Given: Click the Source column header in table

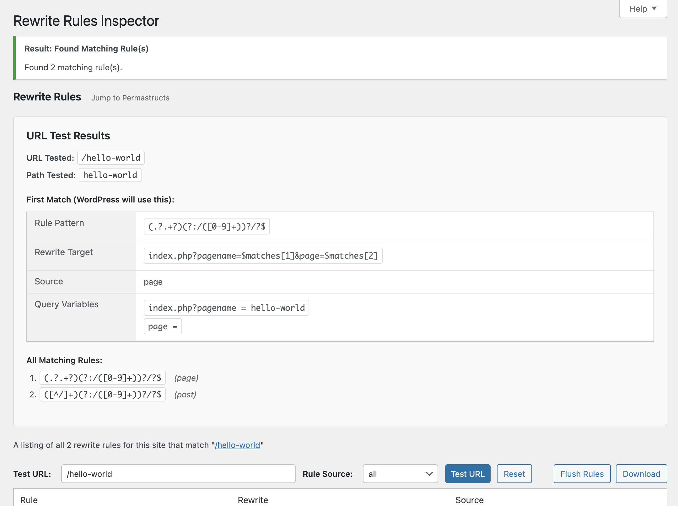Looking at the screenshot, I should click(x=469, y=500).
